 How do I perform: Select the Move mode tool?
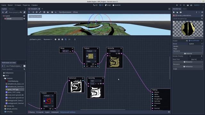pos(33,12)
